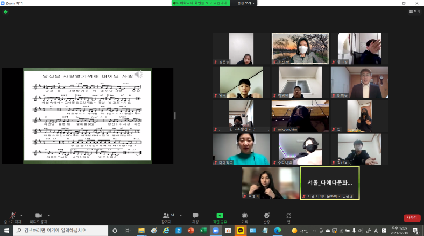424x236 pixels.
Task: Expand participants options arrow
Action: coord(181,216)
